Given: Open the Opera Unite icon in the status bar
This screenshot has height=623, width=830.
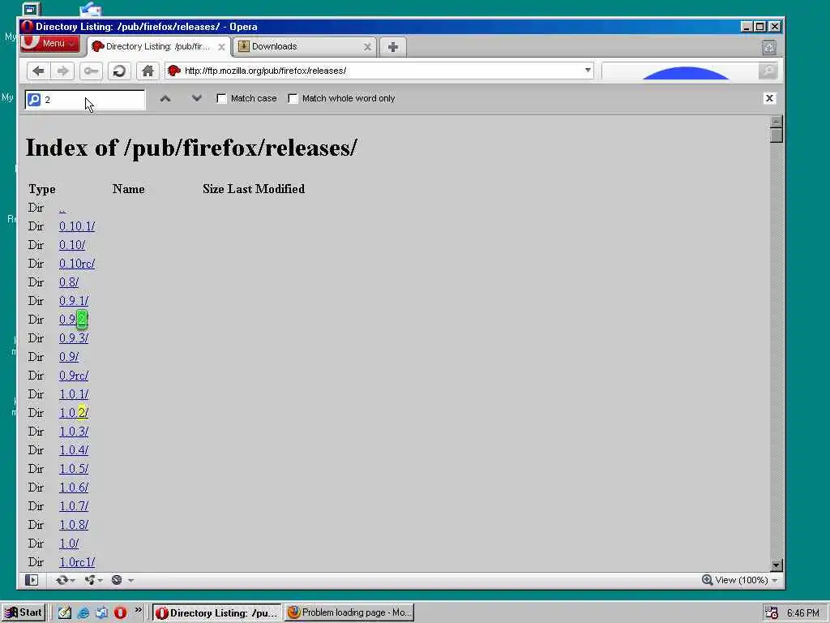Looking at the screenshot, I should click(x=90, y=580).
